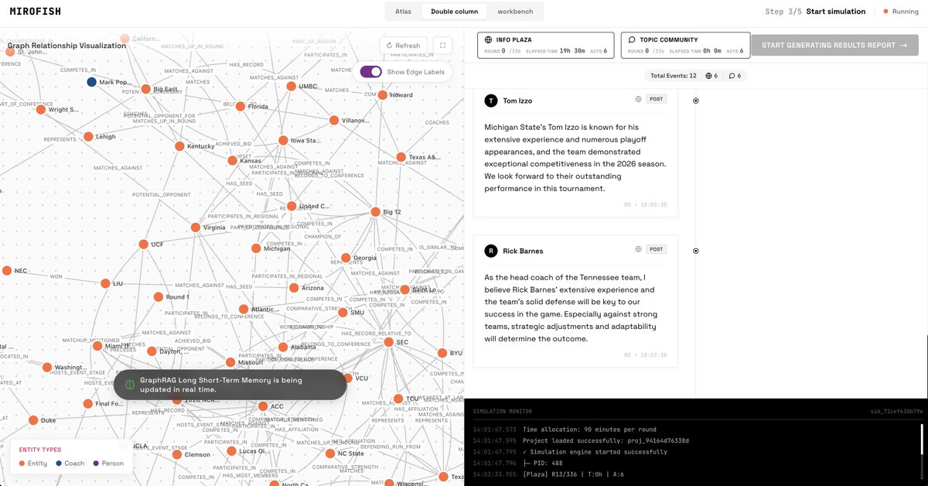Click the globe icon in Rick Barnes post
The height and width of the screenshot is (486, 928).
pos(638,249)
